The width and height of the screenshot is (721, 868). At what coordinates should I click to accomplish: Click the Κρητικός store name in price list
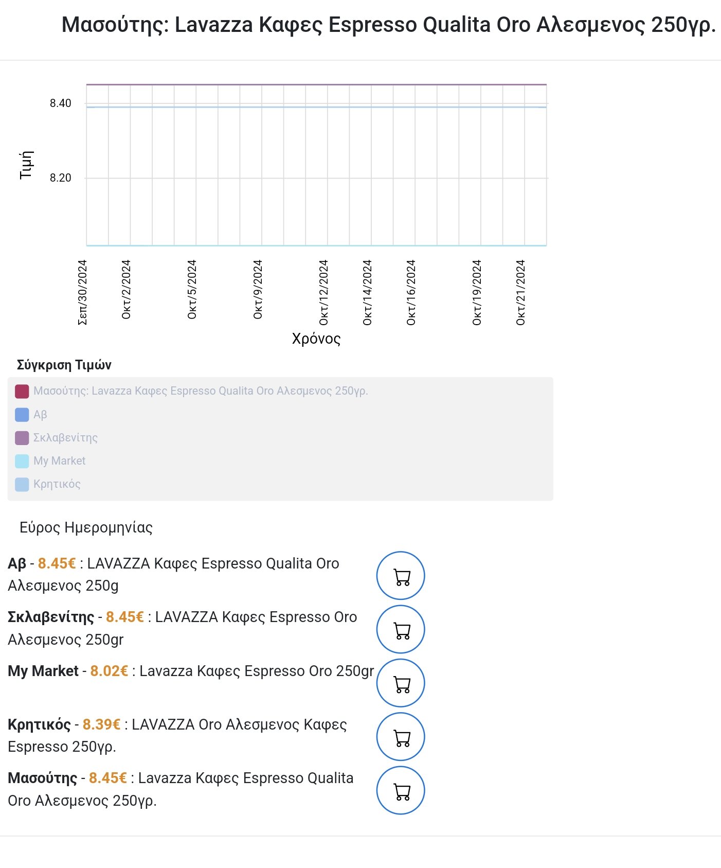tap(39, 724)
